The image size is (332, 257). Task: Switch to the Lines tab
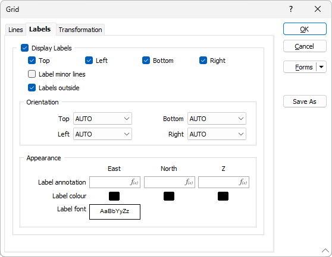[15, 30]
